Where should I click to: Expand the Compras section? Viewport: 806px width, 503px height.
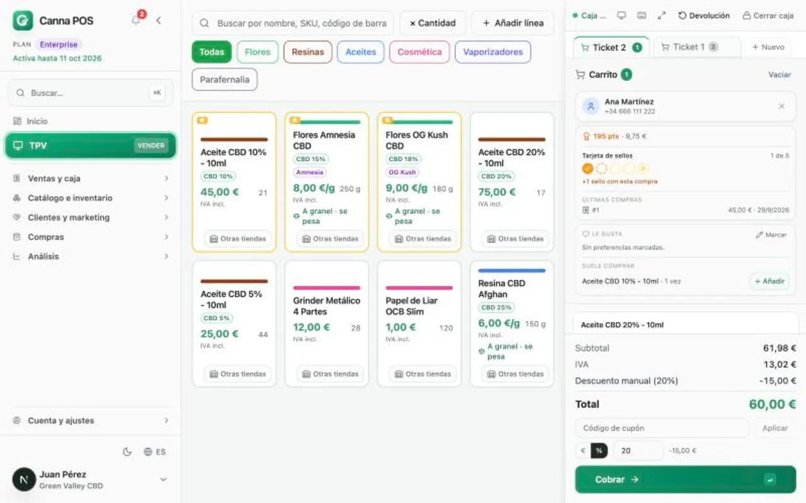point(91,237)
